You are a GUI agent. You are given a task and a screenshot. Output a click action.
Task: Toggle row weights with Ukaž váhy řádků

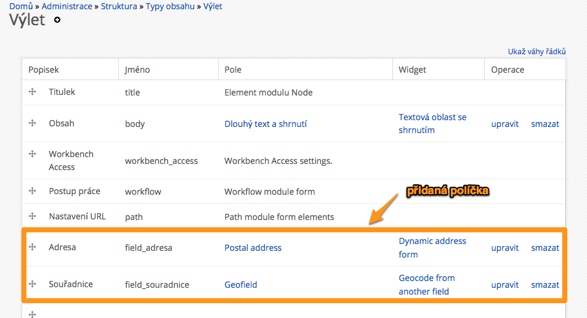pyautogui.click(x=536, y=52)
